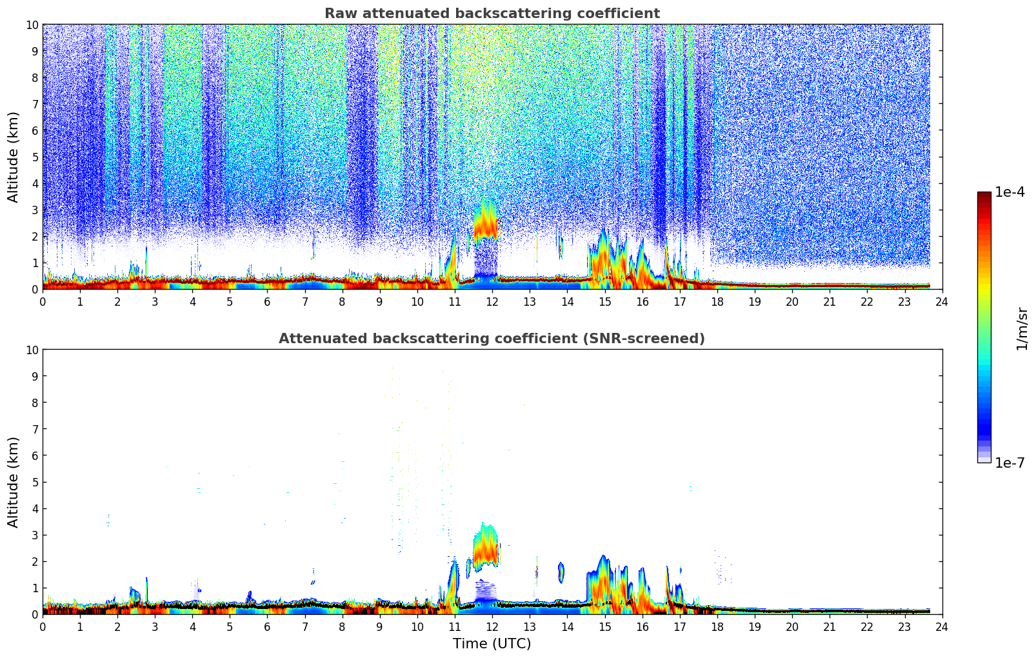
Task: Click the top plot's "Altitude (km)" label
Action: [x=14, y=157]
